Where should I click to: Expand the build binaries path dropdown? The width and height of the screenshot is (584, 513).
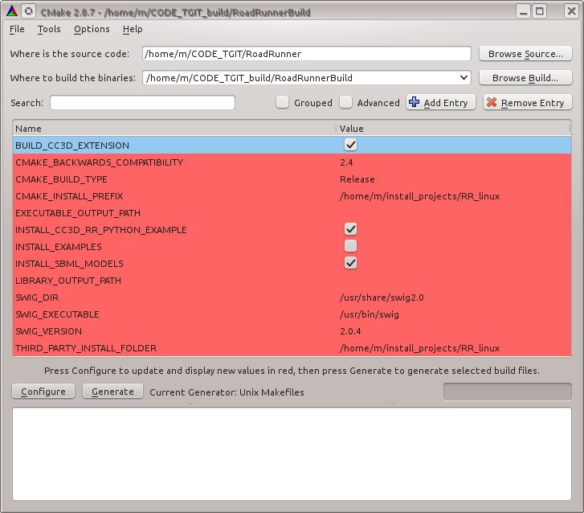point(463,78)
